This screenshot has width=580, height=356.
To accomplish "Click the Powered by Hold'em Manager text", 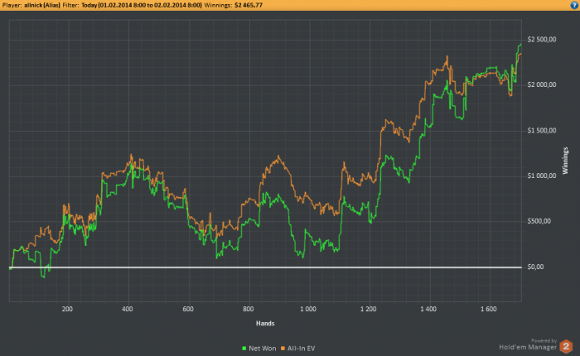I will 528,345.
